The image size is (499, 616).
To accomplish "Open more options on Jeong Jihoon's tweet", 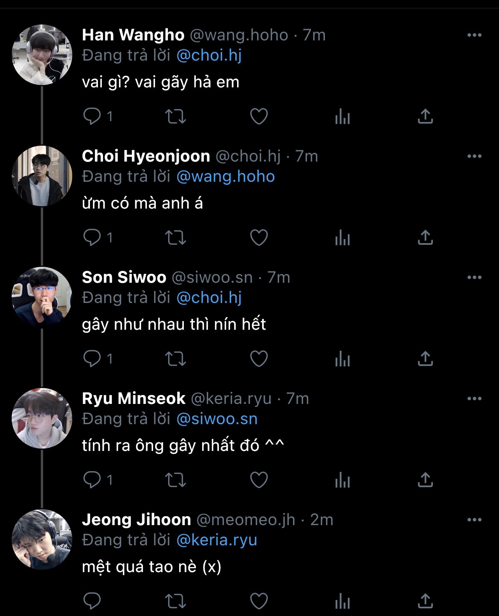I will coord(474,520).
